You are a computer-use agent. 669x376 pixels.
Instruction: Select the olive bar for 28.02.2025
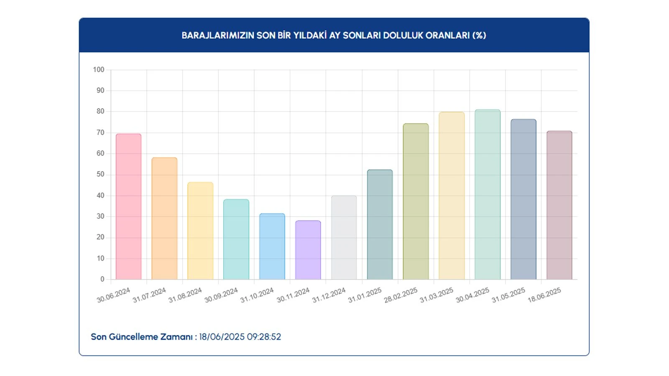tap(416, 201)
